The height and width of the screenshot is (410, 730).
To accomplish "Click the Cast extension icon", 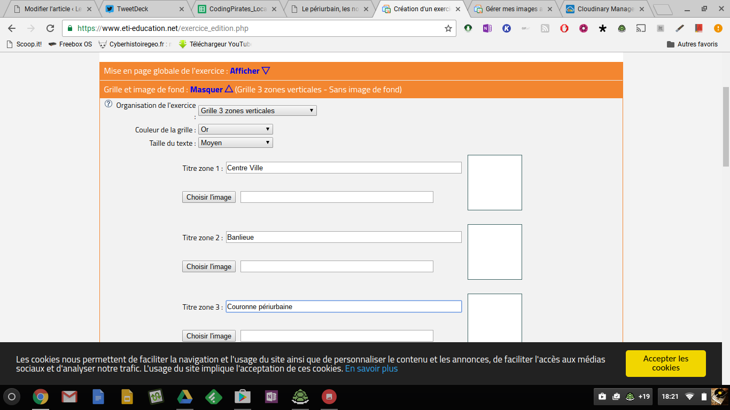I will pyautogui.click(x=641, y=28).
